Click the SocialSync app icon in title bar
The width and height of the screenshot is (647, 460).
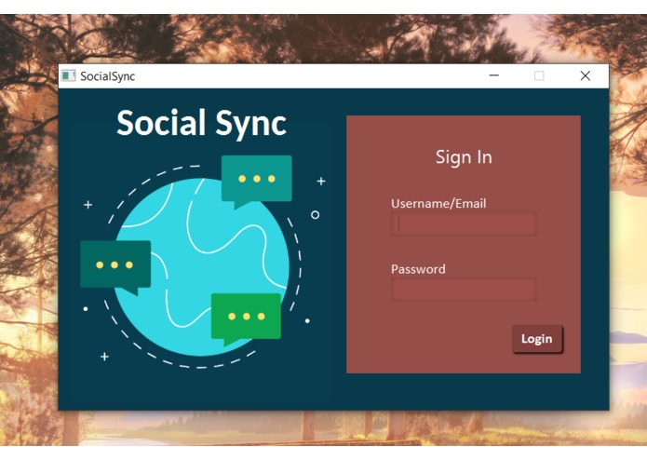(x=69, y=76)
